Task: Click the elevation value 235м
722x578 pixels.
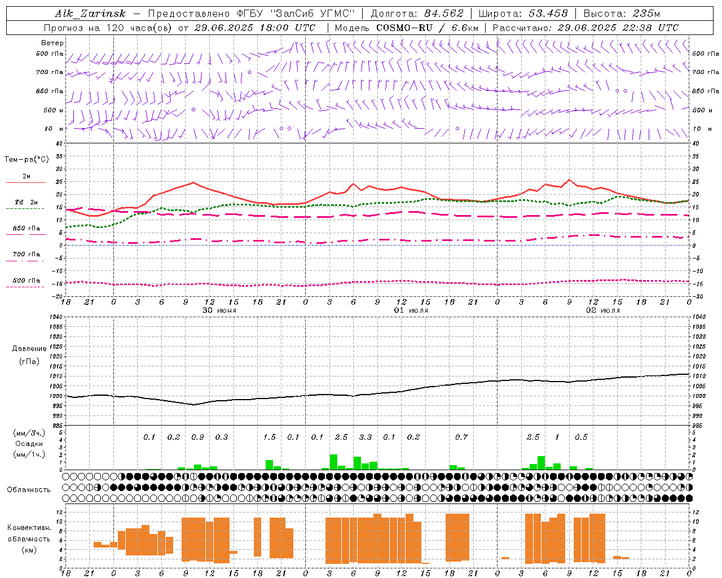Action: pos(646,14)
